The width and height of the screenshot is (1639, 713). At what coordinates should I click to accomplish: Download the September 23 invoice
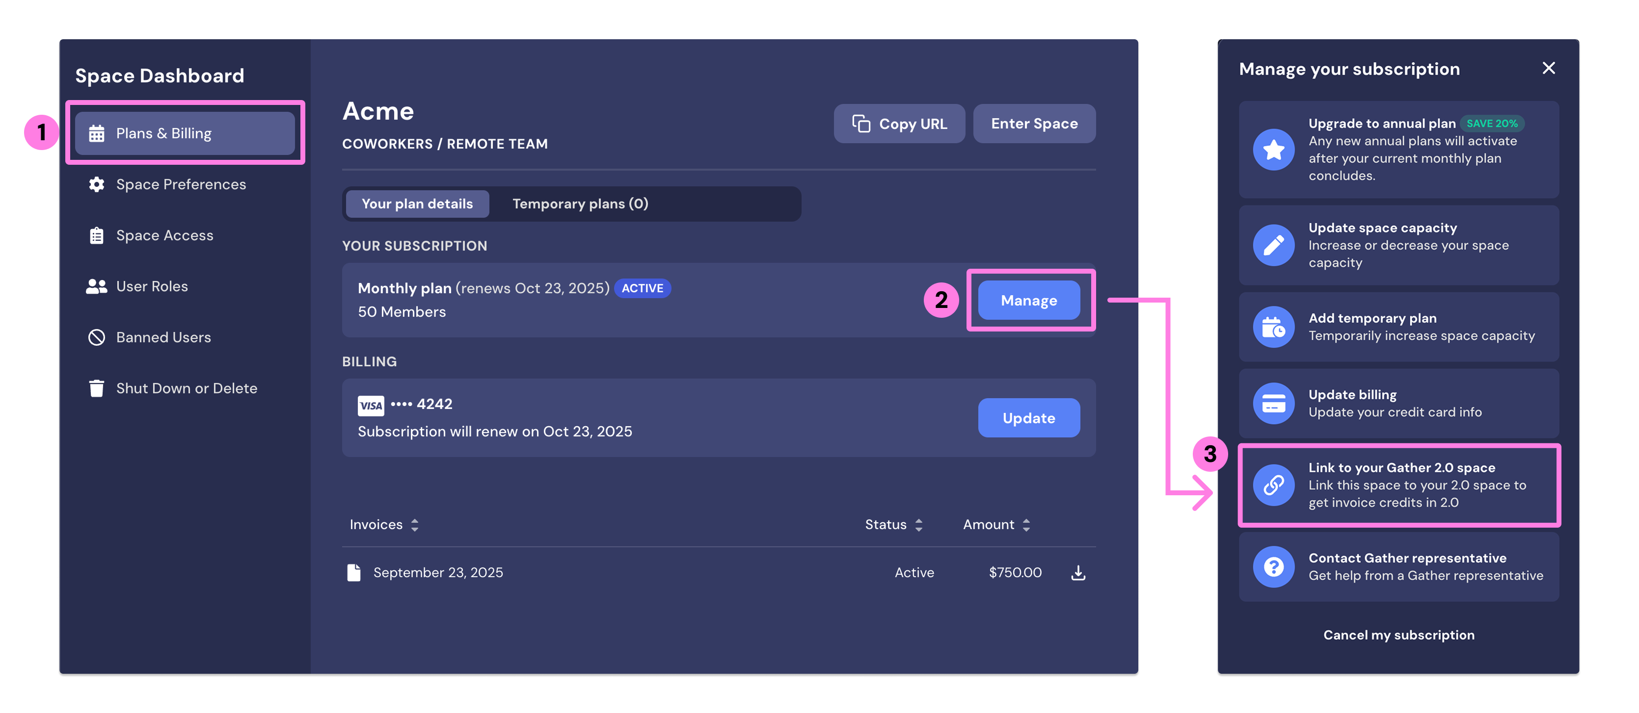(1078, 572)
